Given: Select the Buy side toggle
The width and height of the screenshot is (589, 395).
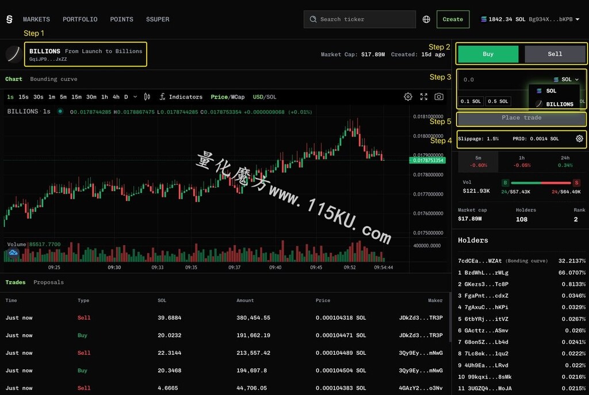Looking at the screenshot, I should coord(488,54).
